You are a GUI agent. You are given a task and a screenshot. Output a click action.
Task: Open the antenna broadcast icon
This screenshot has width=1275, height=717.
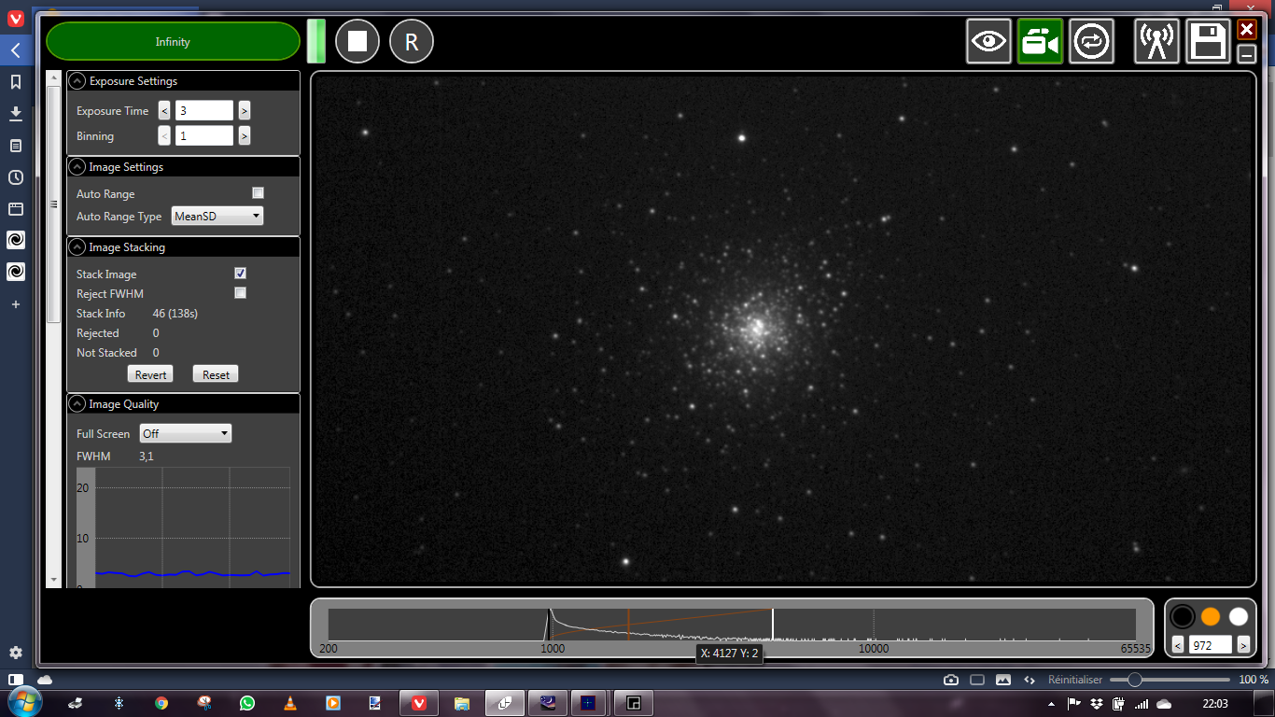point(1157,41)
